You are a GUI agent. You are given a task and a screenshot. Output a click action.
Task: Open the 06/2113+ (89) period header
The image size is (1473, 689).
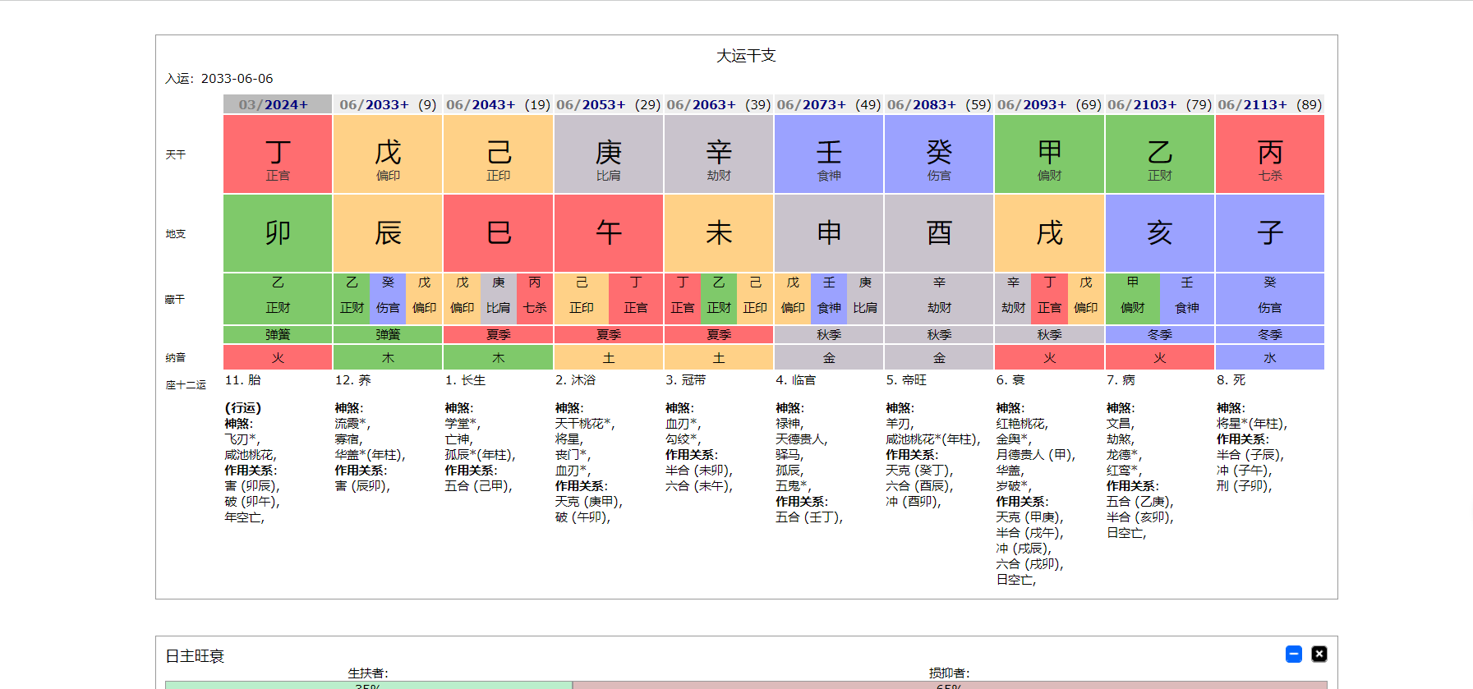click(x=1270, y=104)
